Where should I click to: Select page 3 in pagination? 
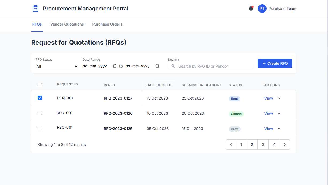coord(263,145)
